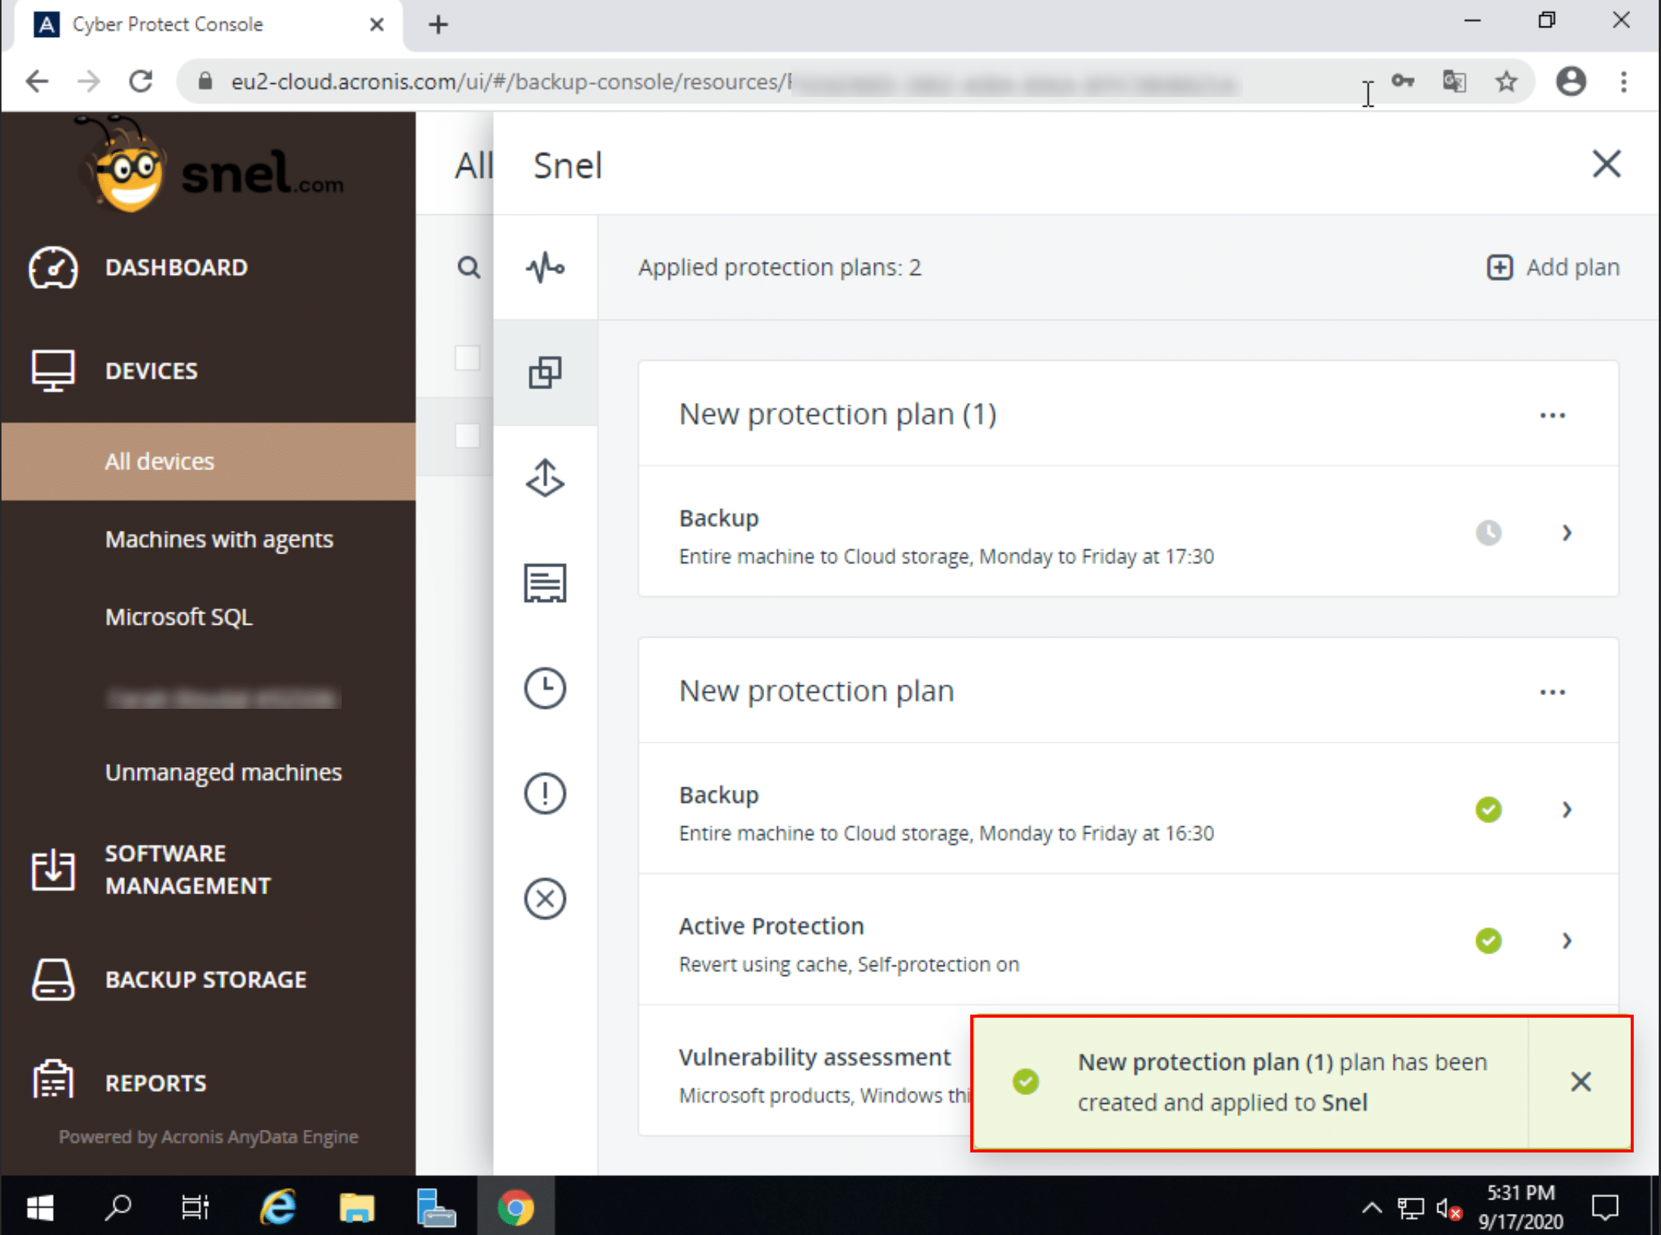Open the details list icon in side strip
The height and width of the screenshot is (1235, 1661).
[545, 583]
